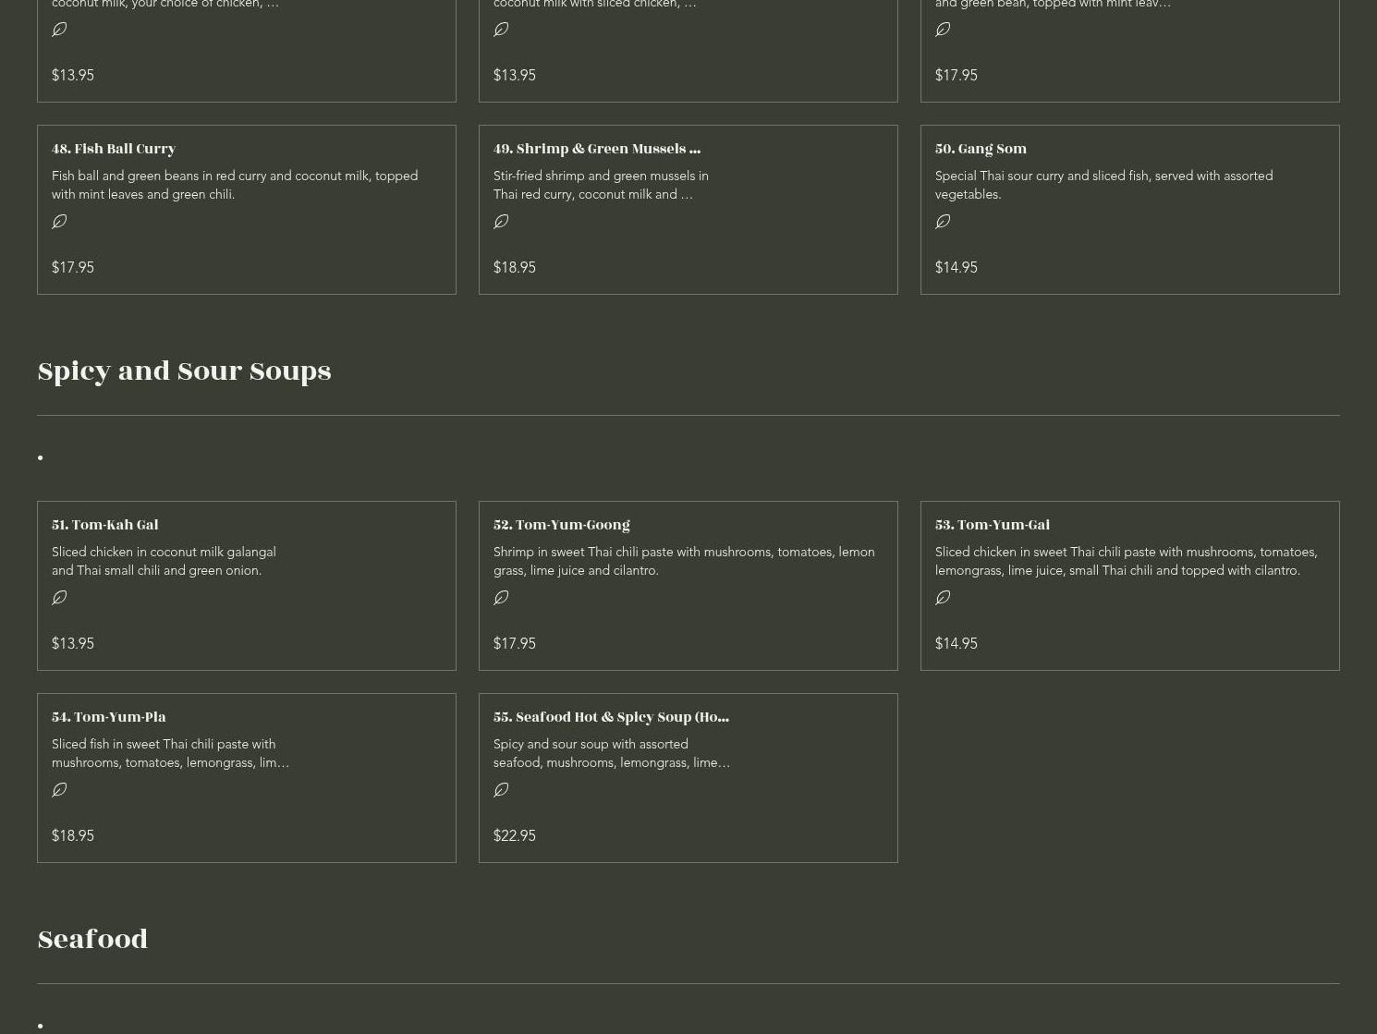Open the 51. Tom-Kah Gai item title
The width and height of the screenshot is (1377, 1034).
pyautogui.click(x=104, y=525)
